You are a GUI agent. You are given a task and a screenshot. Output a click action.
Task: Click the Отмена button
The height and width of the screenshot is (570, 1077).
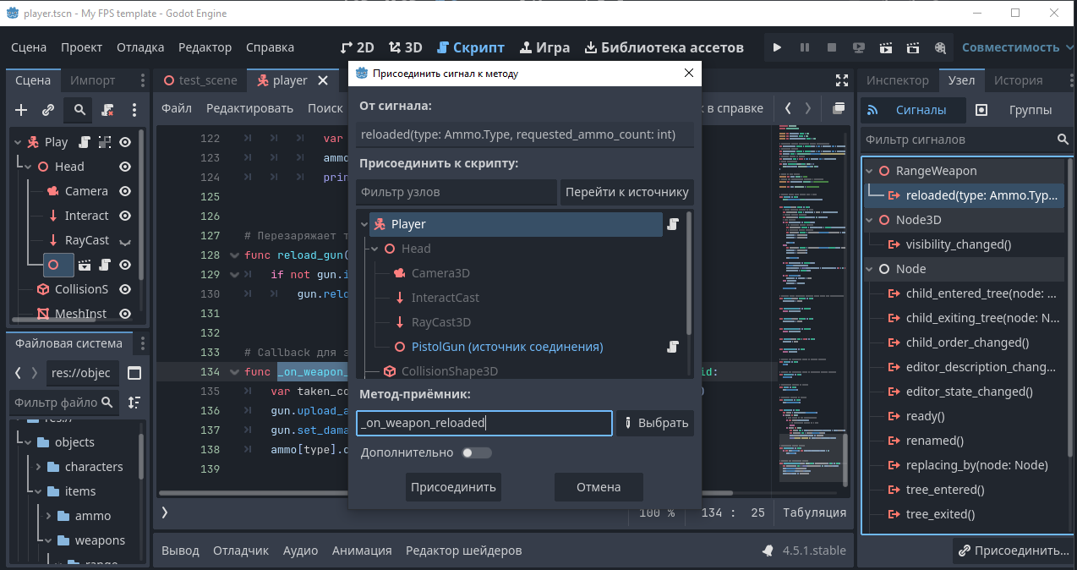tap(599, 487)
